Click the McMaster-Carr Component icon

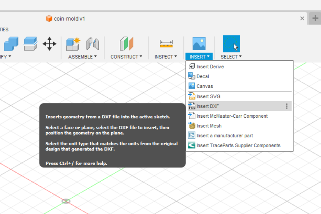pyautogui.click(x=192, y=116)
